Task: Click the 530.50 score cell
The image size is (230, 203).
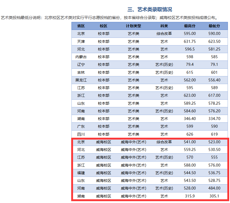Action: coord(214,150)
